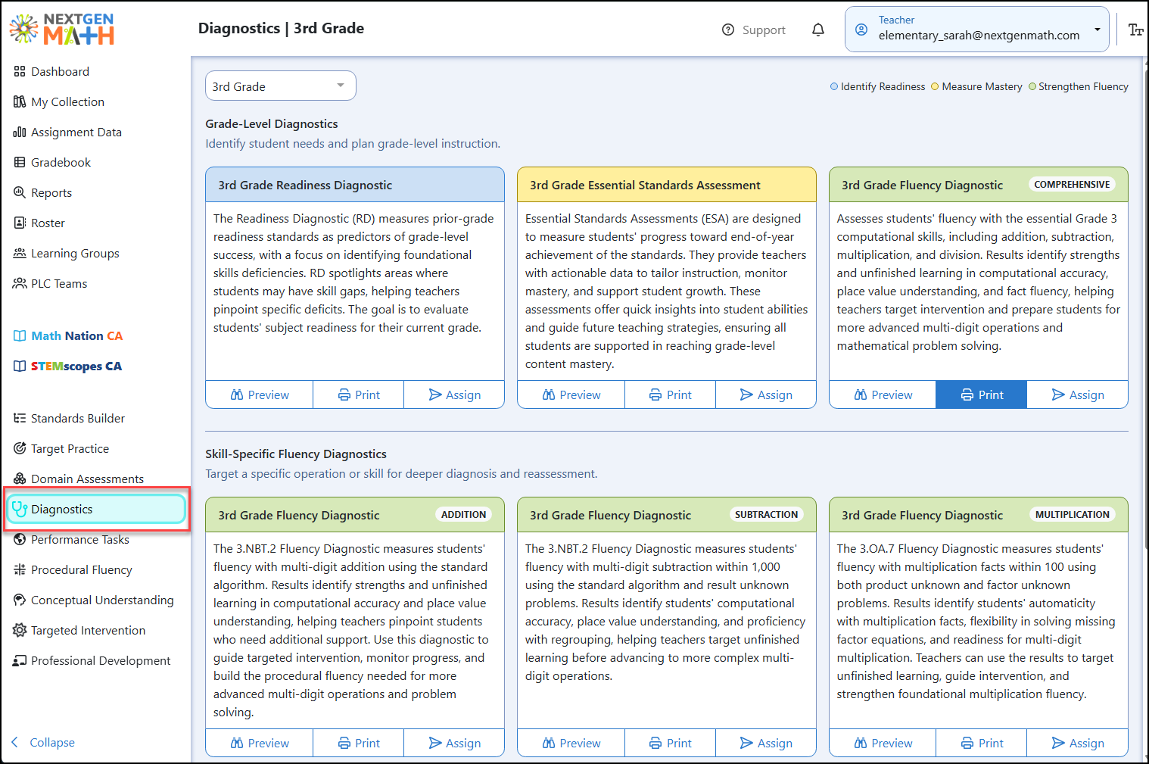
Task: Click the Support help icon
Action: tap(728, 30)
